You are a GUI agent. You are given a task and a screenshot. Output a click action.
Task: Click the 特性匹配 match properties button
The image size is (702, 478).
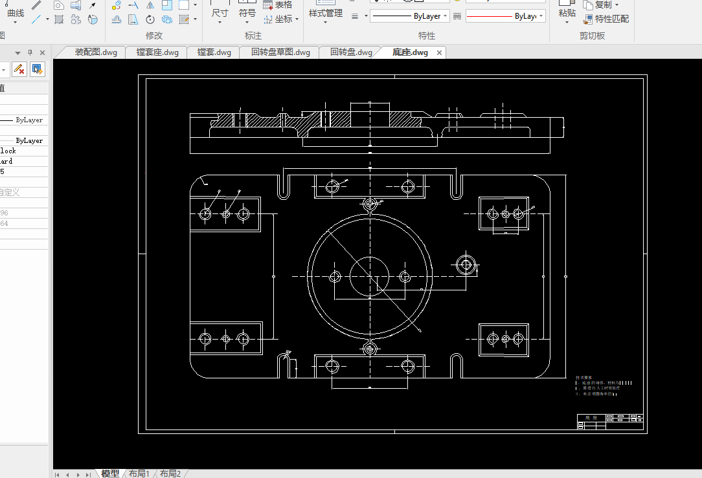tap(606, 19)
